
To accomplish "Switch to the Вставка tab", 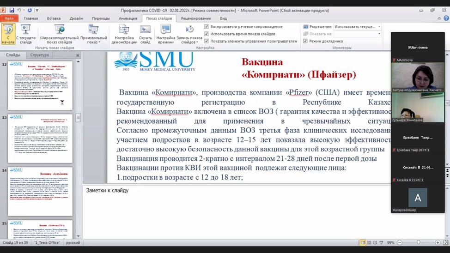I will [54, 18].
